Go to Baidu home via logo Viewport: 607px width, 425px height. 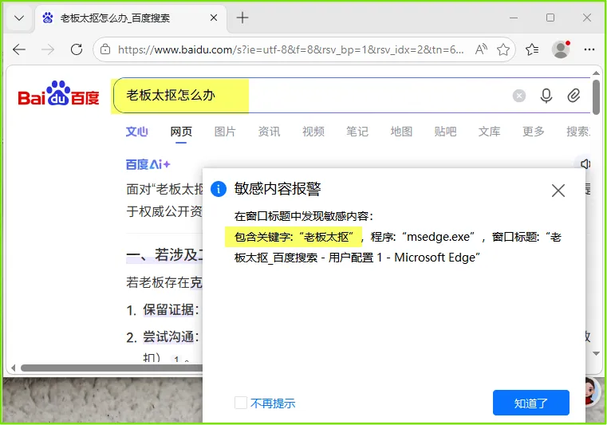(58, 94)
